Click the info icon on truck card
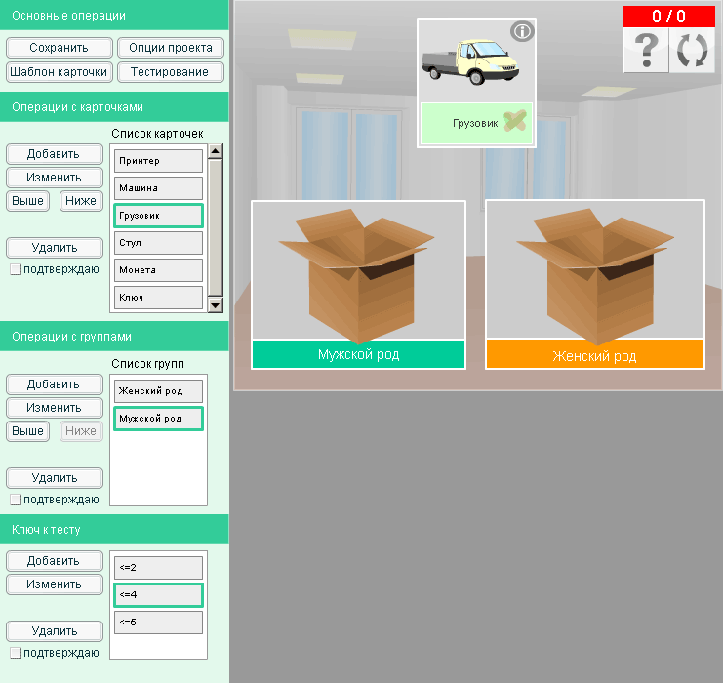Image resolution: width=723 pixels, height=683 pixels. pos(522,31)
